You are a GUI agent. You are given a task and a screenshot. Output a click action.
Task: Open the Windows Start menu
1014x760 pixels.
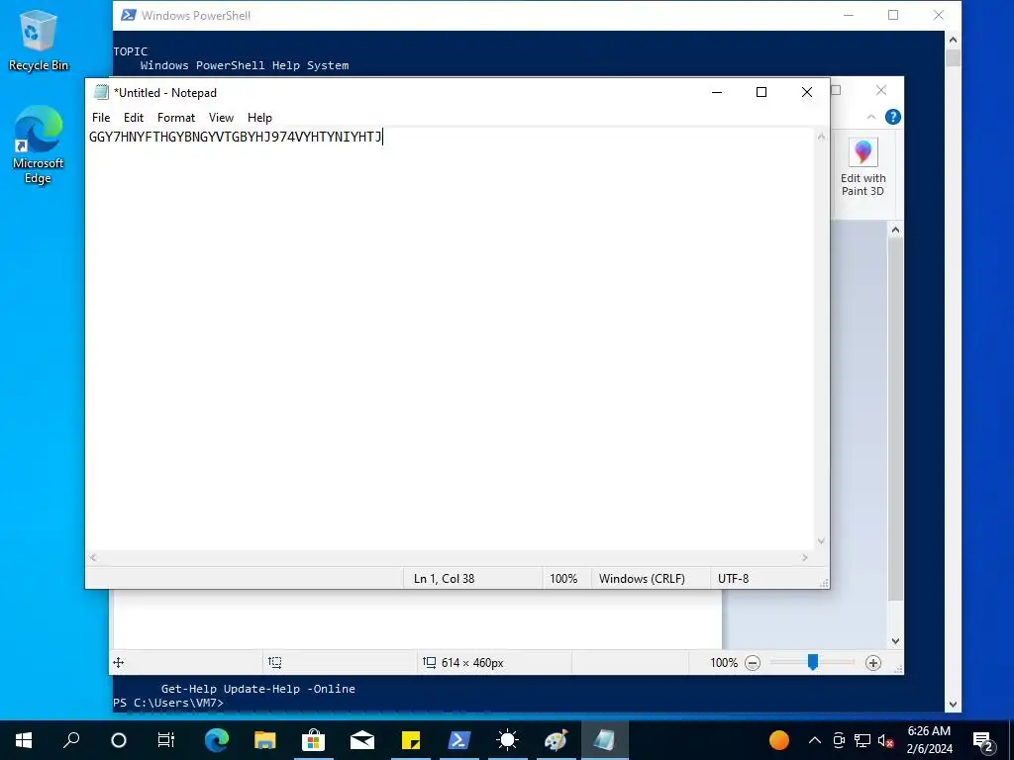pos(24,740)
